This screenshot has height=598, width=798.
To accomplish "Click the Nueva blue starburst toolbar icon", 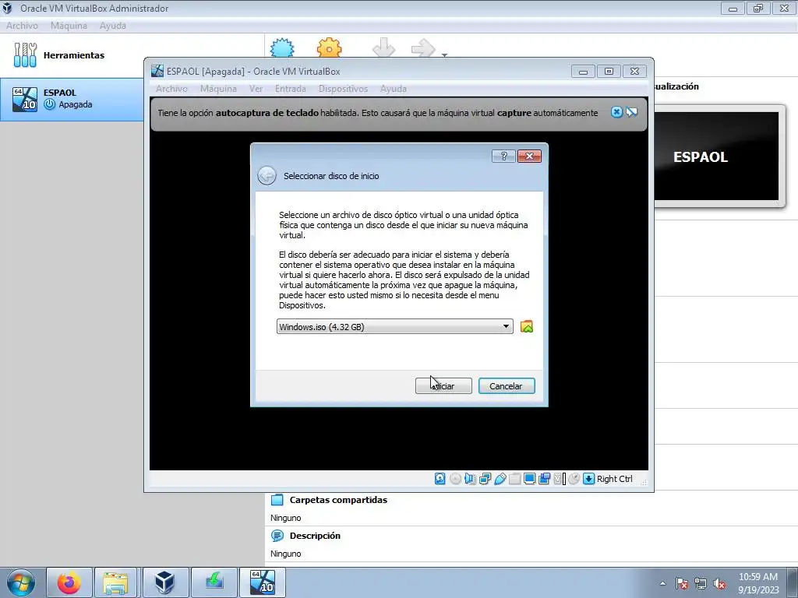I will 282,48.
